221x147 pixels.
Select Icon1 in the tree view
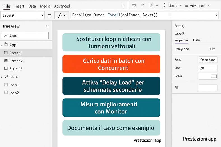coord(14,85)
